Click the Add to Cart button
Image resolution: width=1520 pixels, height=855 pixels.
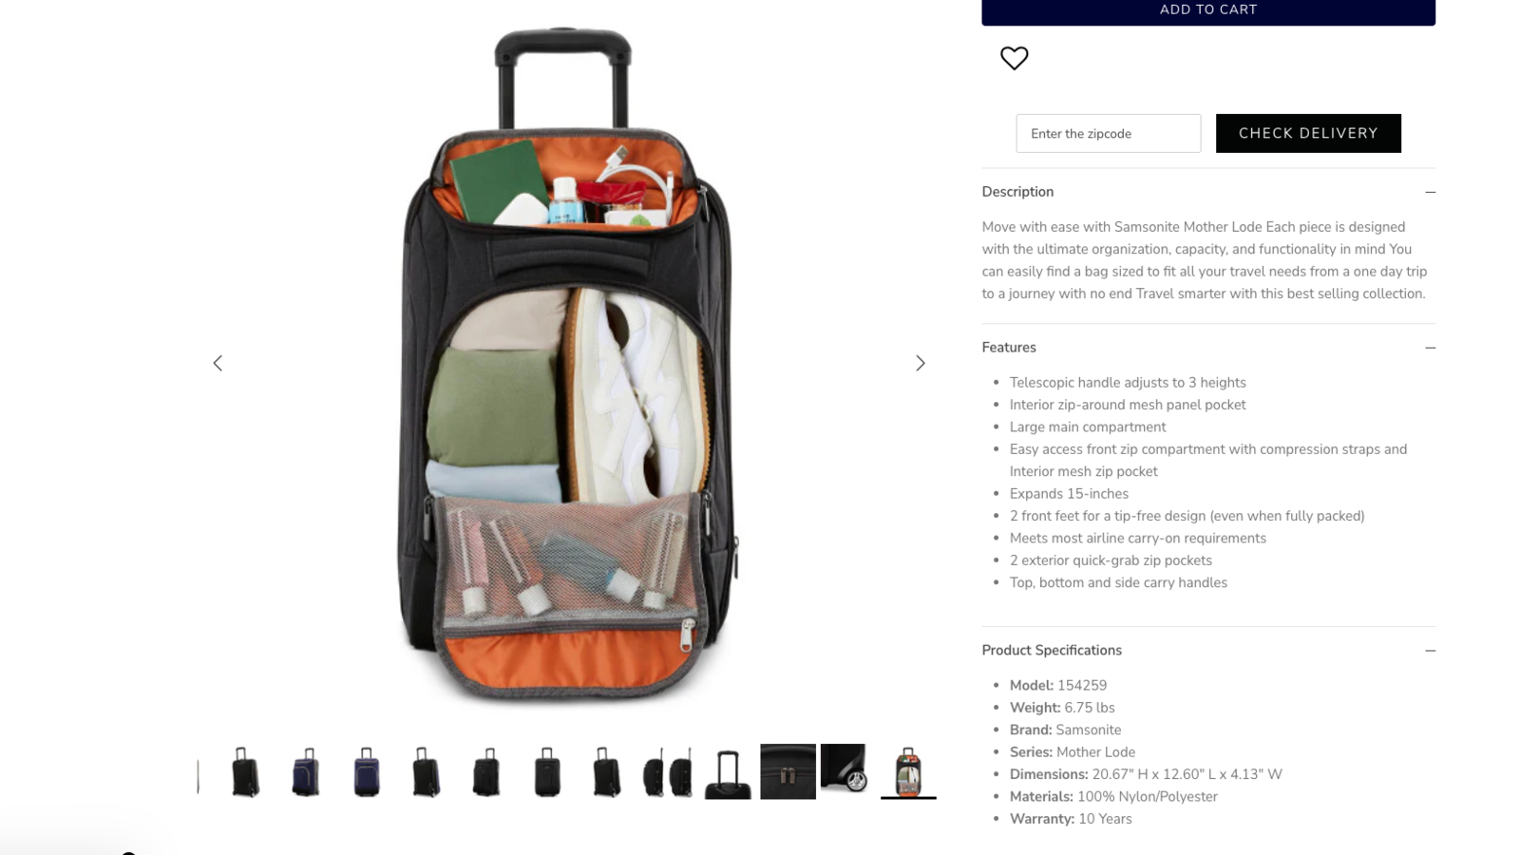tap(1208, 11)
